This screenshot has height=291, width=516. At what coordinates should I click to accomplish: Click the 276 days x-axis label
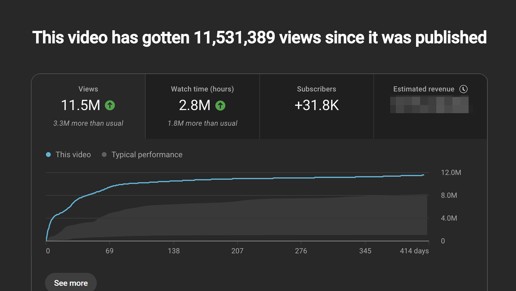click(301, 251)
